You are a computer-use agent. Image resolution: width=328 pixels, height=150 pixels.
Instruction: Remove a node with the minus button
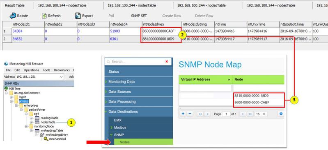coord(190,114)
